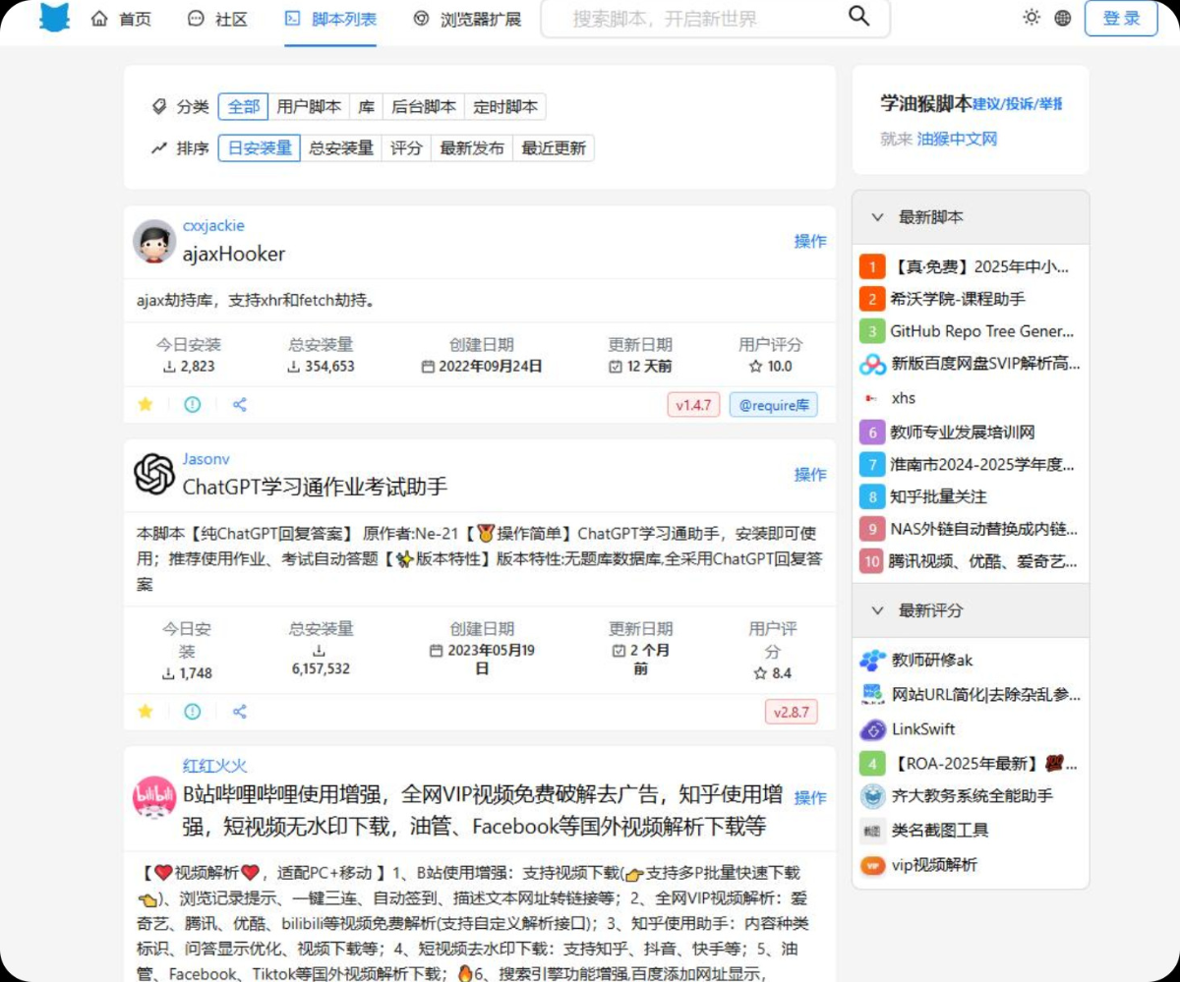
Task: Click the xhs script icon
Action: point(870,398)
